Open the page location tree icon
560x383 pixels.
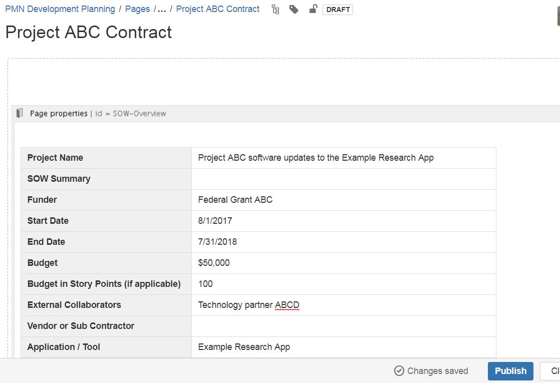275,10
